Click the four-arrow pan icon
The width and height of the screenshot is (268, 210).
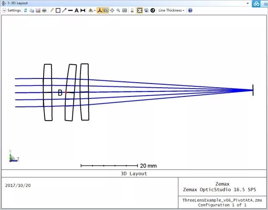(112, 10)
